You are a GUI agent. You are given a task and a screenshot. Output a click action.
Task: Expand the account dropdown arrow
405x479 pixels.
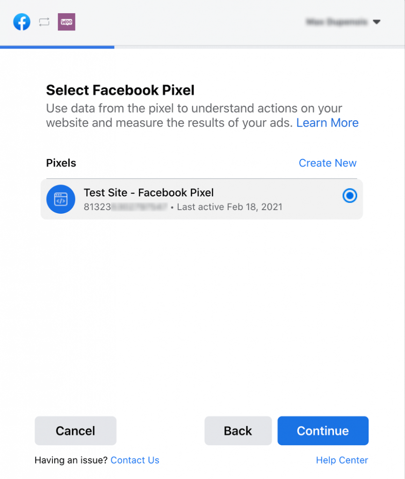click(376, 22)
